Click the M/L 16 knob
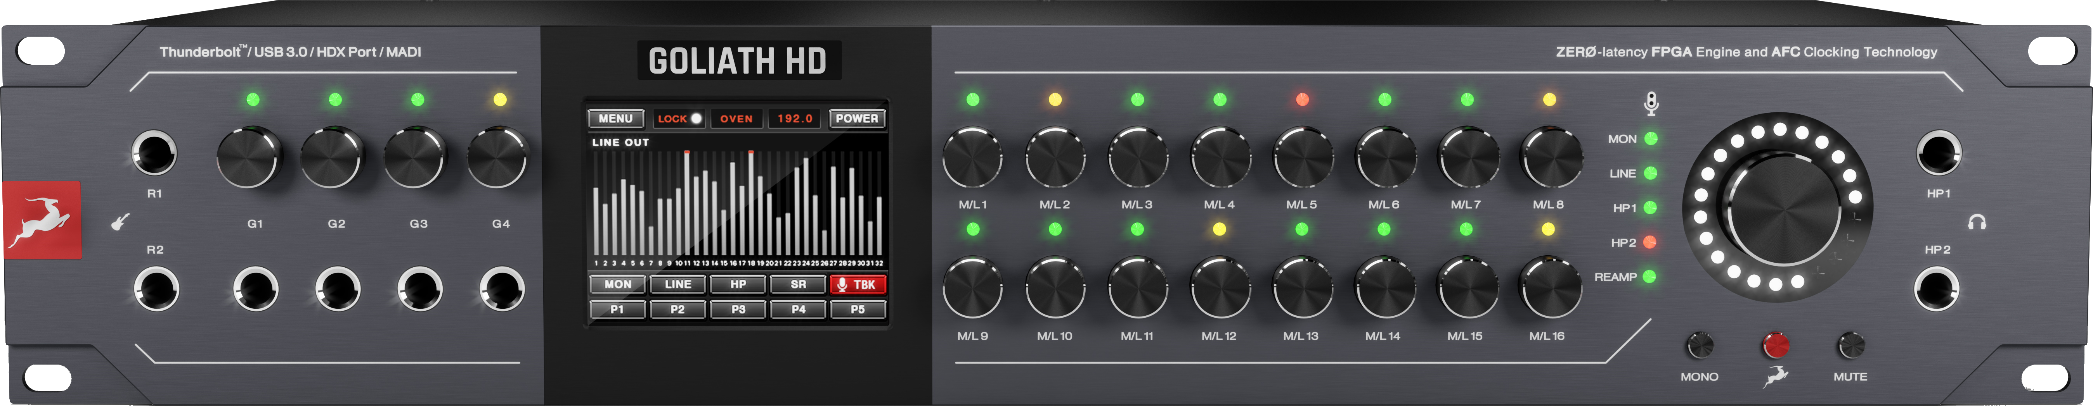2093x406 pixels. [x=1551, y=287]
